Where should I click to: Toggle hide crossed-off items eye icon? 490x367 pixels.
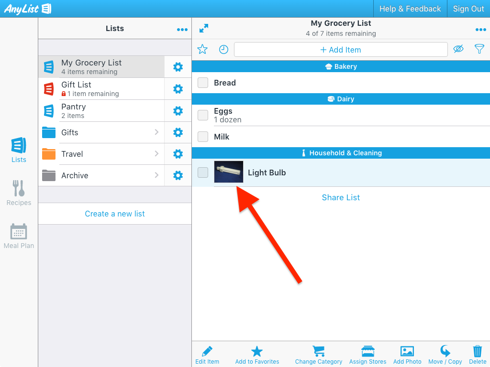point(458,49)
